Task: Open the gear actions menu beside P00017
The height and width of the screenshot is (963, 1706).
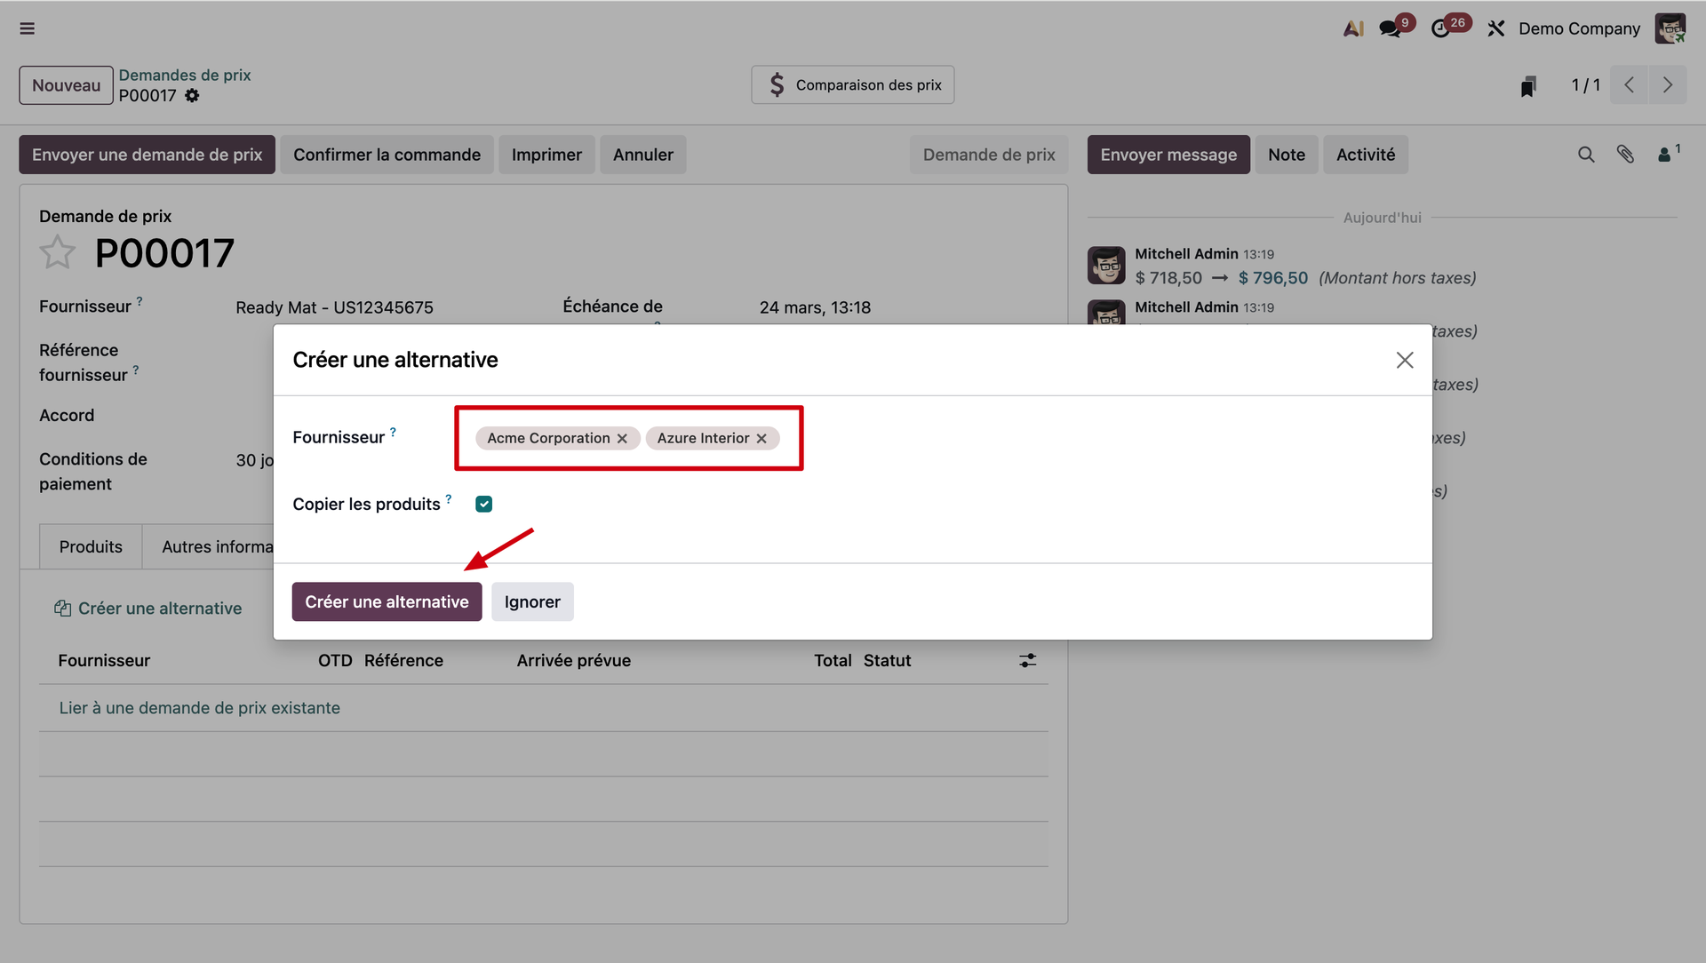Action: [x=192, y=96]
